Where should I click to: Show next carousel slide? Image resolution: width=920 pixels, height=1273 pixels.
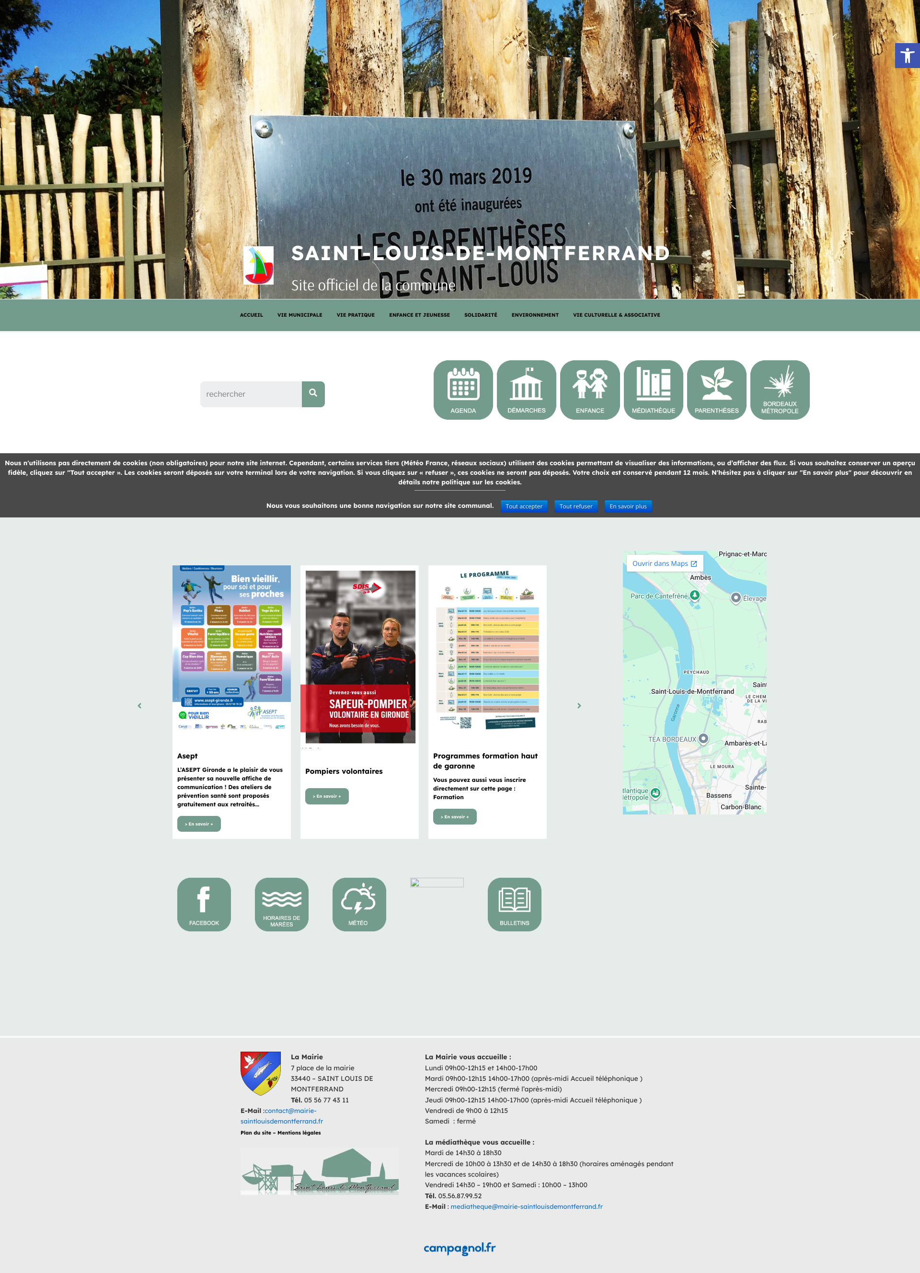(x=579, y=706)
